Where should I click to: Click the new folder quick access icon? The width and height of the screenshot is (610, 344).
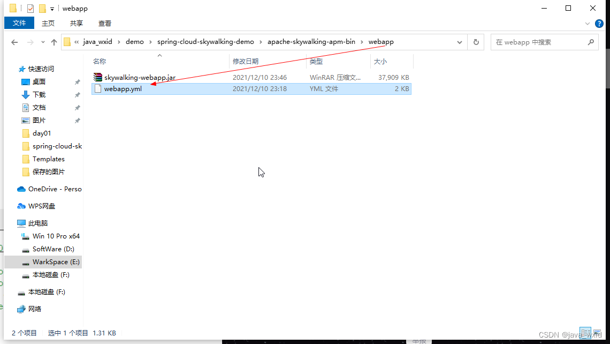[42, 8]
